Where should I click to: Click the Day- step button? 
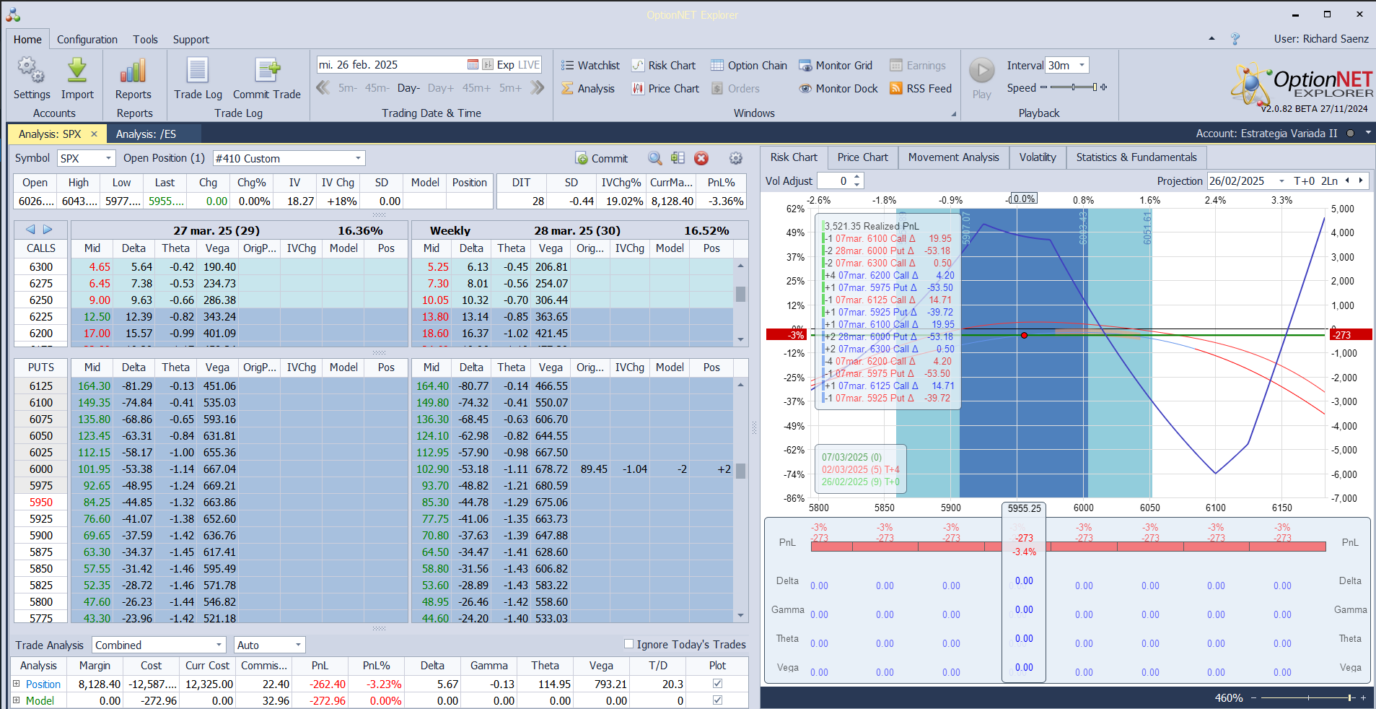(408, 88)
